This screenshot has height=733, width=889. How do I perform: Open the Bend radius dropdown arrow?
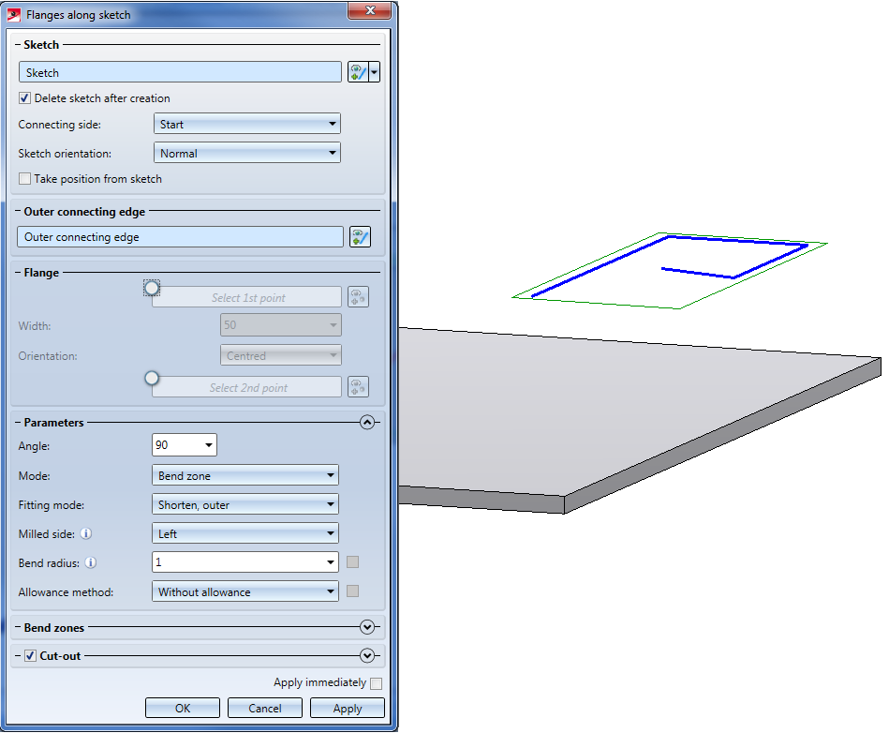pos(331,562)
